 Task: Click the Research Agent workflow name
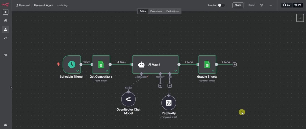[43, 6]
